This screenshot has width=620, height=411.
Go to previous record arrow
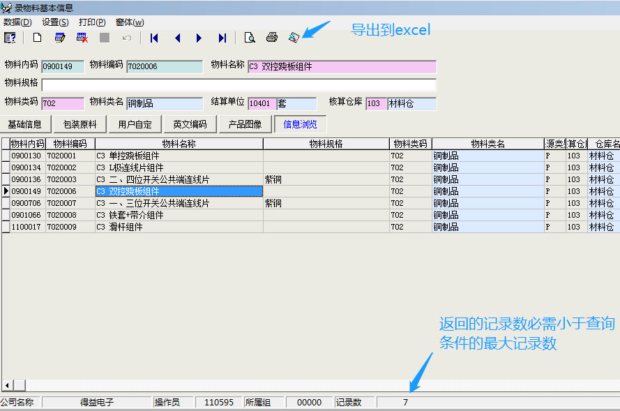click(177, 38)
